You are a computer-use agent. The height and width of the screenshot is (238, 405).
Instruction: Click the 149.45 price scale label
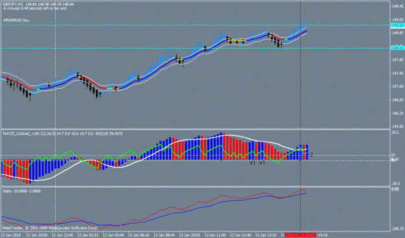coord(398,6)
